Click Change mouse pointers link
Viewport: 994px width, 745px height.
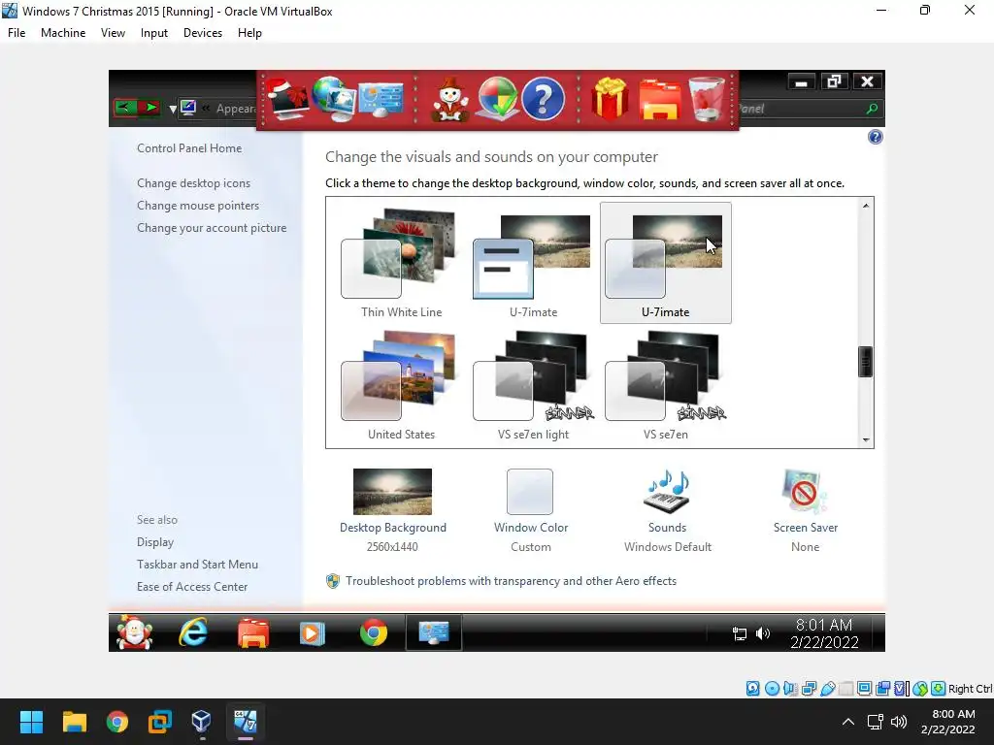coord(198,206)
